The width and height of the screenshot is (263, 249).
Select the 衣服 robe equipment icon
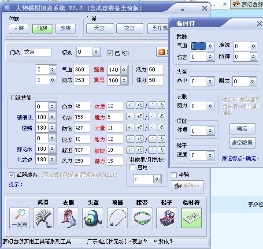point(68,218)
